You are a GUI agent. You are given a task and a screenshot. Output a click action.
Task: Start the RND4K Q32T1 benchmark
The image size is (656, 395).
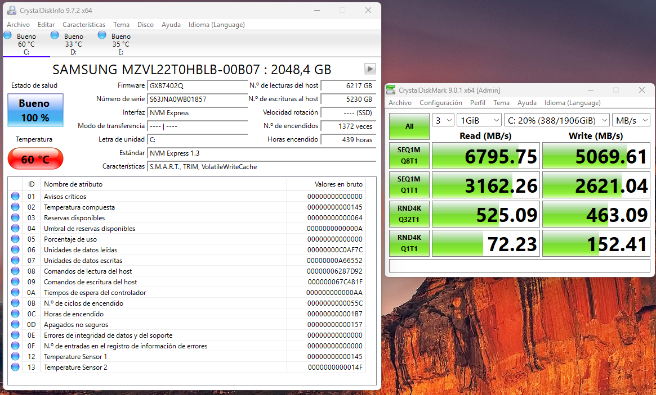[409, 214]
